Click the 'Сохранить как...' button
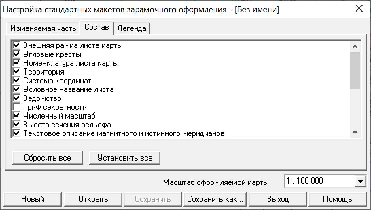 (215, 199)
